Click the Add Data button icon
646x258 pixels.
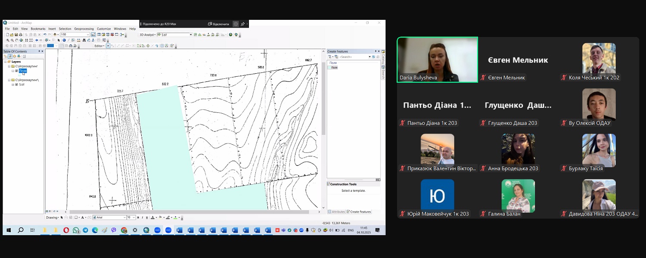[x=55, y=34]
